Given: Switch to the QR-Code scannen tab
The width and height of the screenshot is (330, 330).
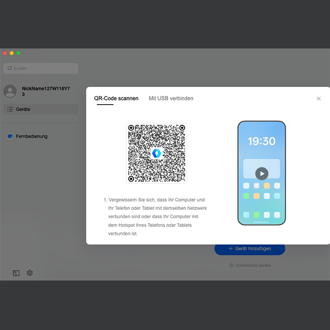Looking at the screenshot, I should 116,98.
